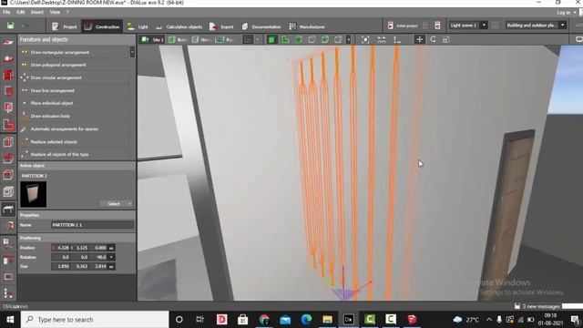
Task: Click the red calculator icon beside Entire project
Action: [437, 26]
